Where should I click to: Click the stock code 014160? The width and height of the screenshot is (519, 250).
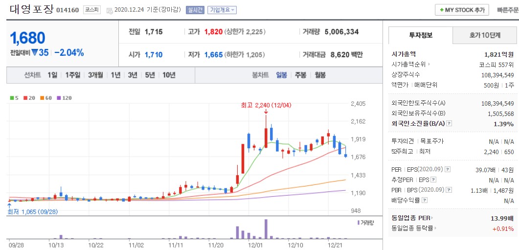click(x=68, y=10)
